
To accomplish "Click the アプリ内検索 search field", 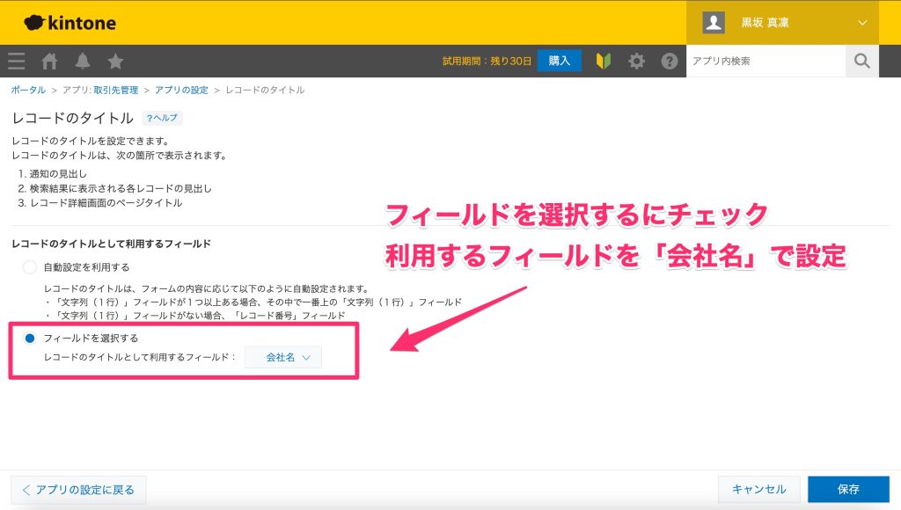I will pos(766,61).
